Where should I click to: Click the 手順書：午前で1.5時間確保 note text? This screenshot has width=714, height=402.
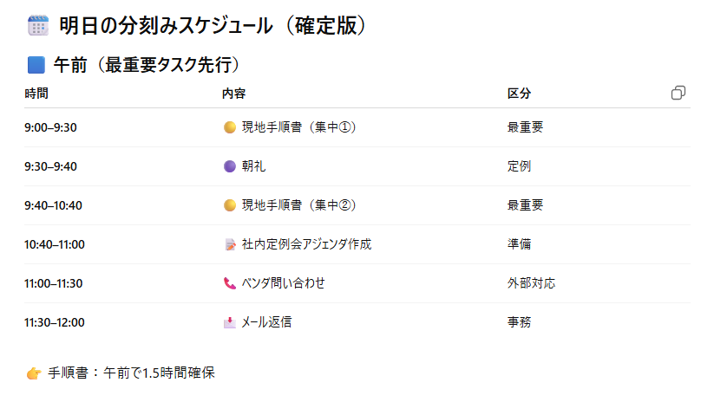click(132, 373)
